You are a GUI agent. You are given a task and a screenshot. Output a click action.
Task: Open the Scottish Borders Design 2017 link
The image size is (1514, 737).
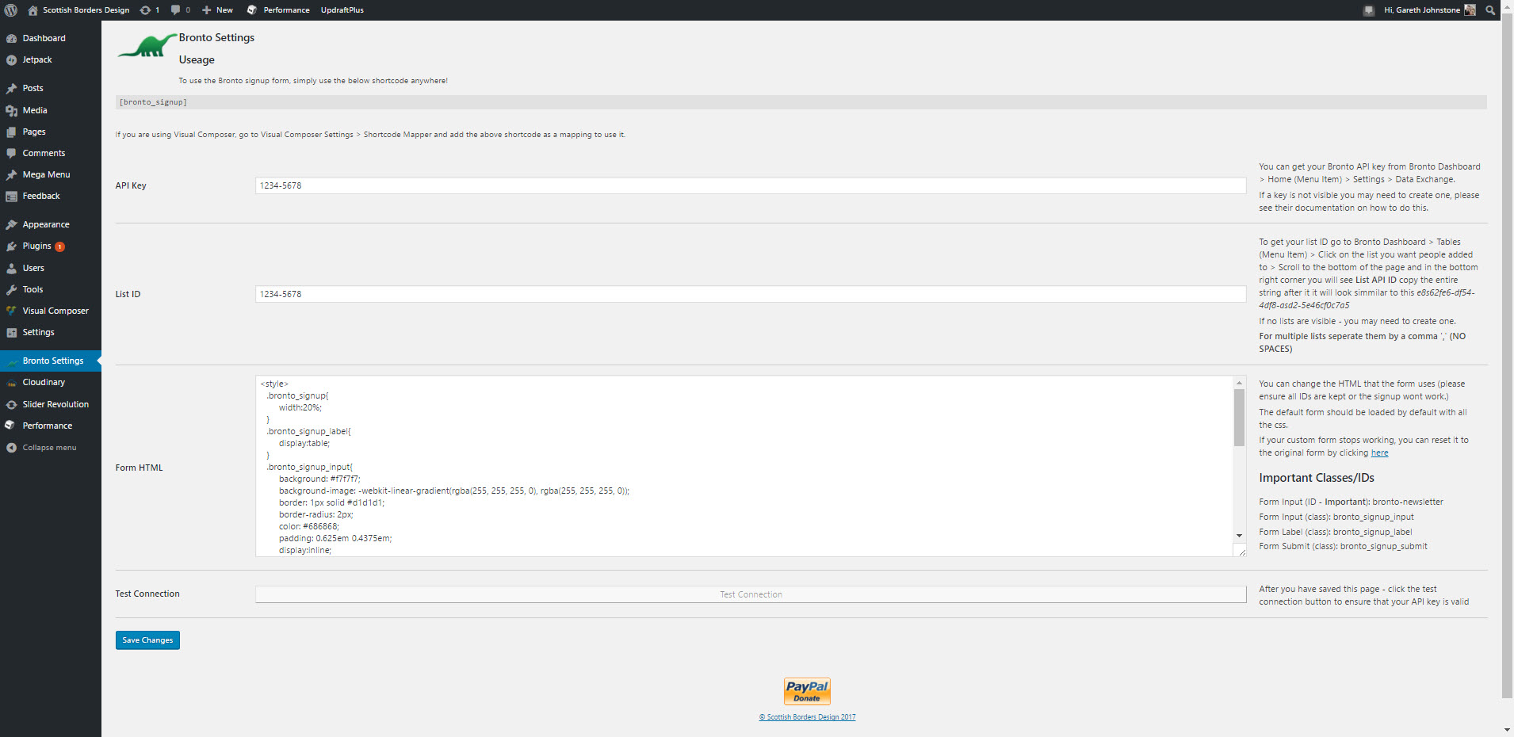(808, 717)
